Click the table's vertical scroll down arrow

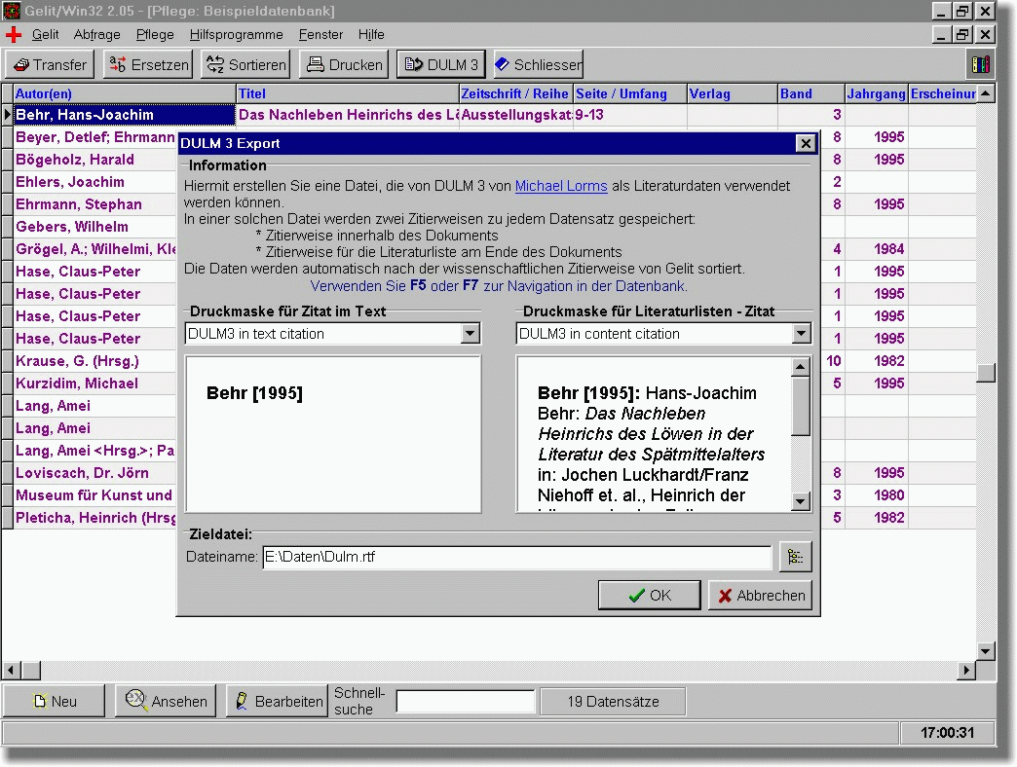(985, 652)
